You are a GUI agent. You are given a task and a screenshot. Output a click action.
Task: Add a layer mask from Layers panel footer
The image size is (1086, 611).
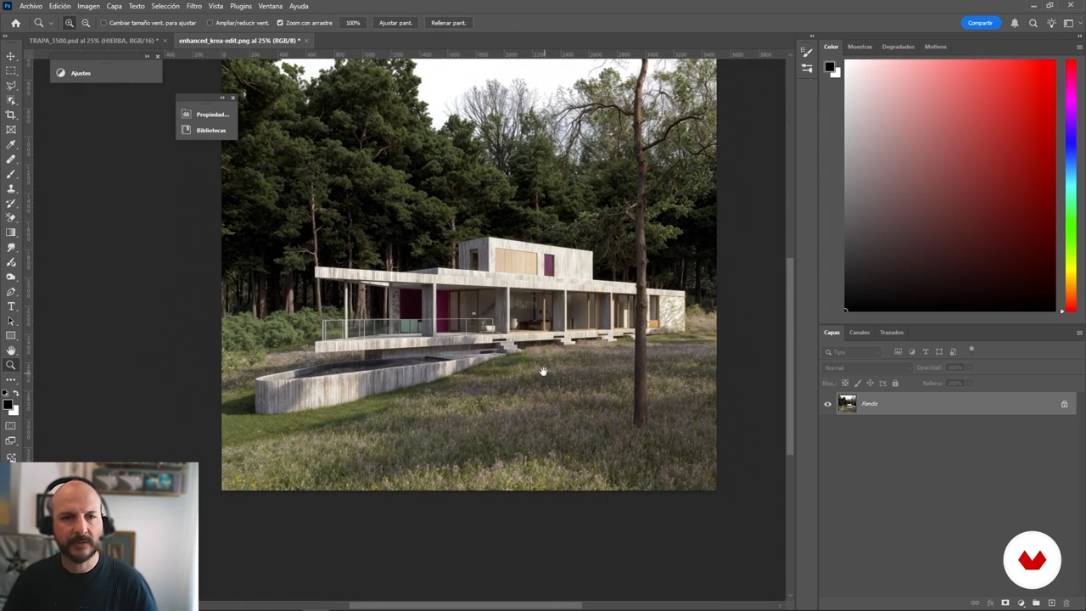tap(1005, 603)
